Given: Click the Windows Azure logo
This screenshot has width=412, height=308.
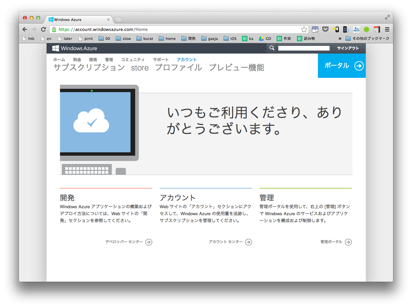Looking at the screenshot, I should (x=75, y=48).
